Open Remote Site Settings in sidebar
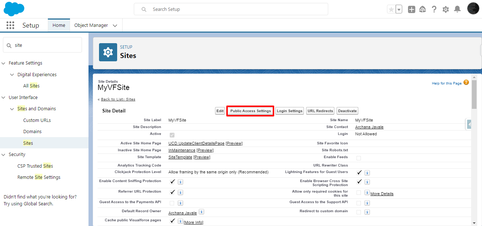Screen dimensions: 482x226 click(x=39, y=177)
